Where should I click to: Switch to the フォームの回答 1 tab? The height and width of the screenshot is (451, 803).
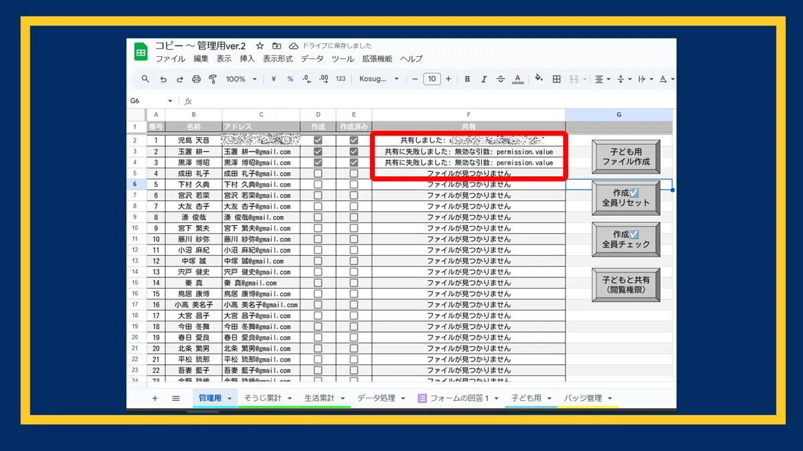[x=460, y=398]
